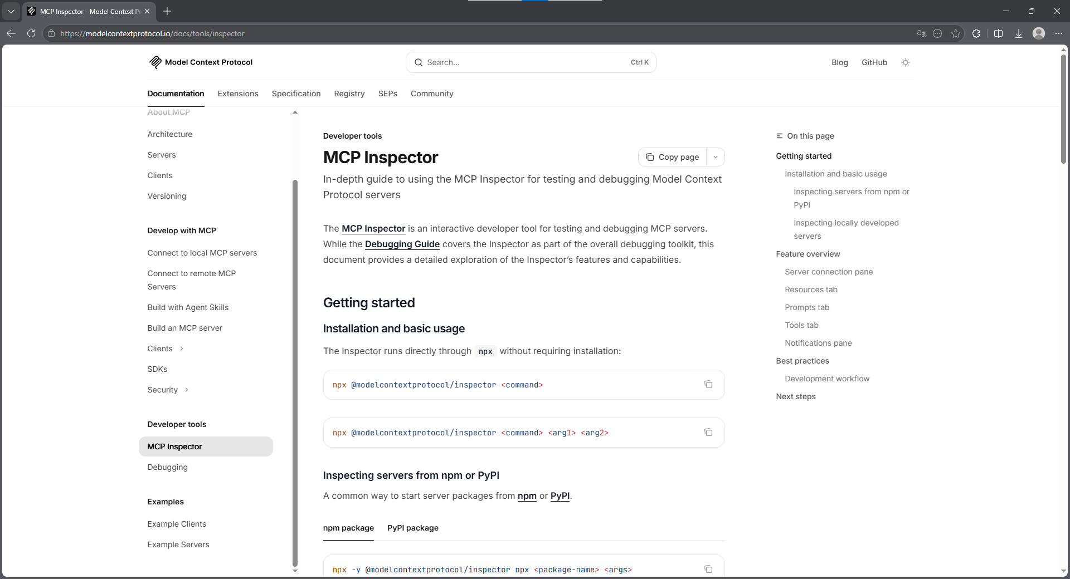Screen dimensions: 1070x579
Task: Jump to Feature overview section
Action: tap(808, 254)
